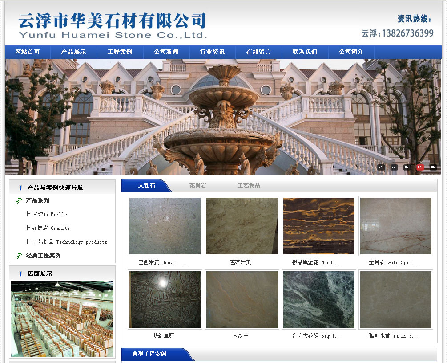This screenshot has height=363, width=447.
Task: Click the blue marker icon next to 产品与案例快速导航
Action: click(x=20, y=188)
